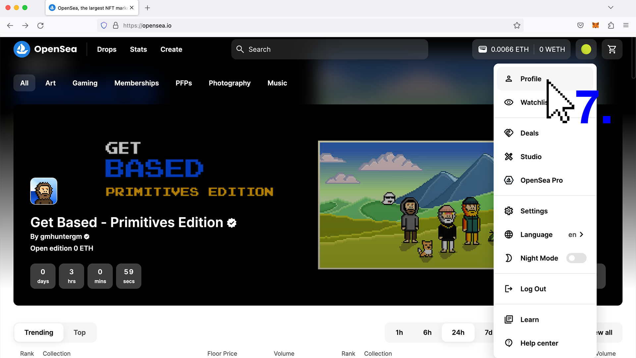Click the site lock padlock icon
This screenshot has width=636, height=358.
116,26
